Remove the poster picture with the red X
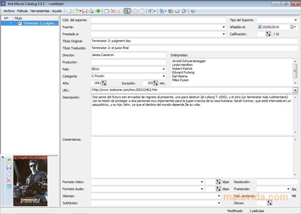Viewport: 301px width, 214px height. click(x=9, y=180)
